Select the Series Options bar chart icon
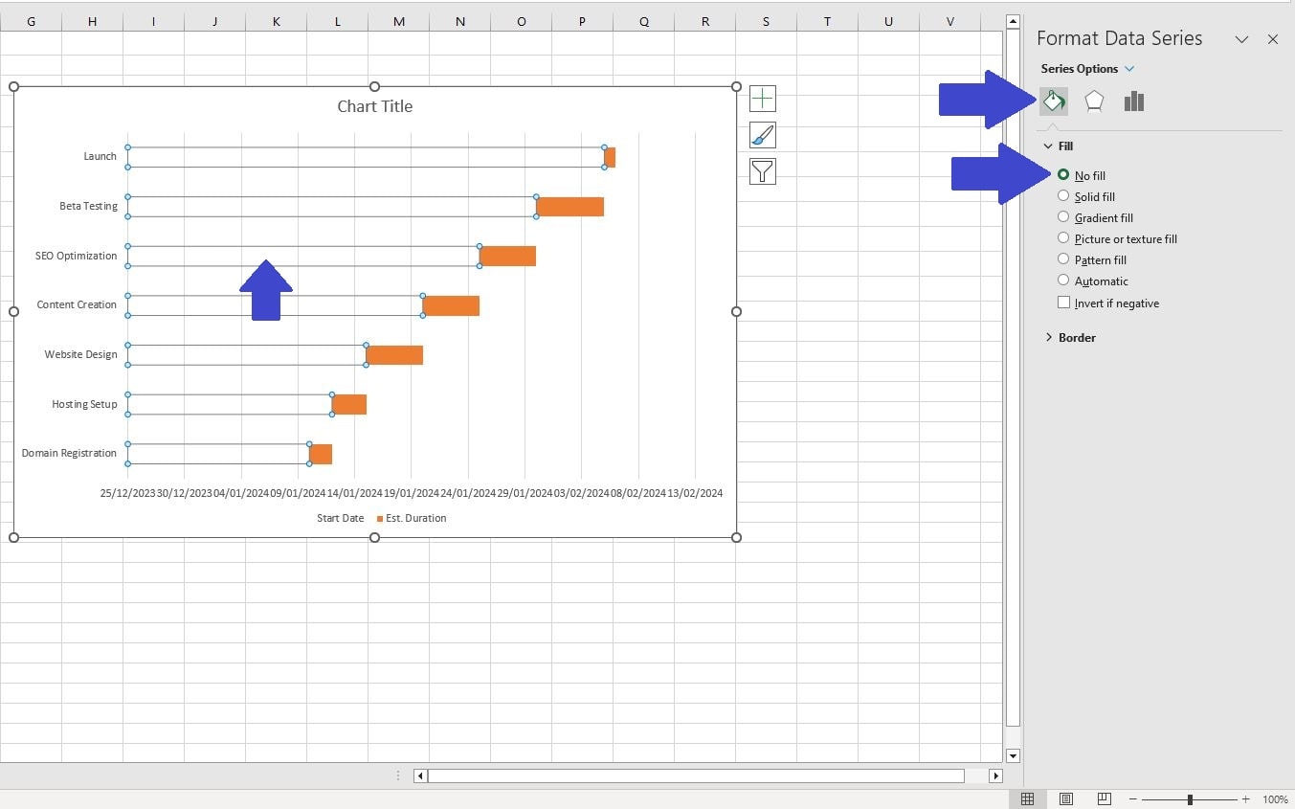Image resolution: width=1295 pixels, height=809 pixels. pos(1133,101)
